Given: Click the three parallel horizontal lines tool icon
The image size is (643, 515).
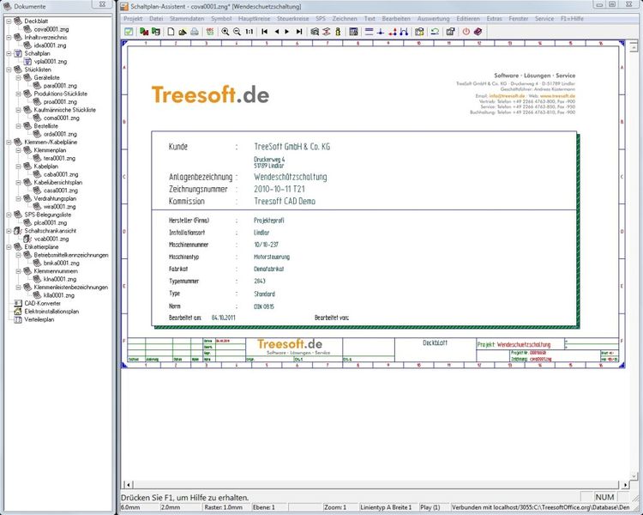Looking at the screenshot, I should 369,32.
